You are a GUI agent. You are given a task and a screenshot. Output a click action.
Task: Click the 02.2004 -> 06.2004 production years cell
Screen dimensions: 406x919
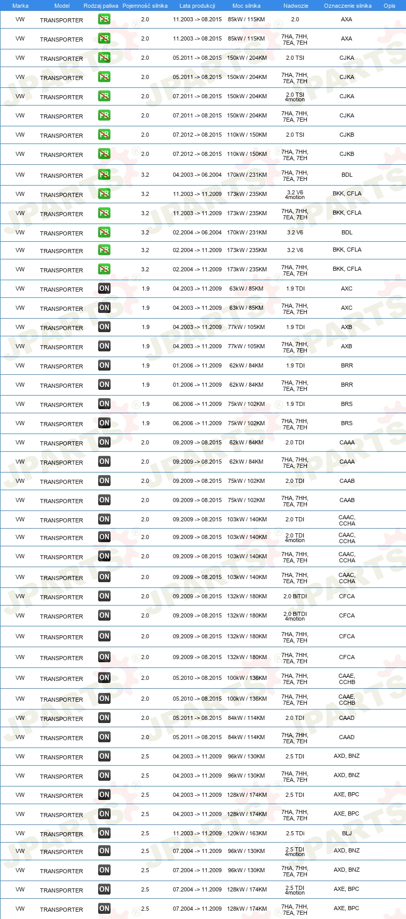click(x=197, y=232)
